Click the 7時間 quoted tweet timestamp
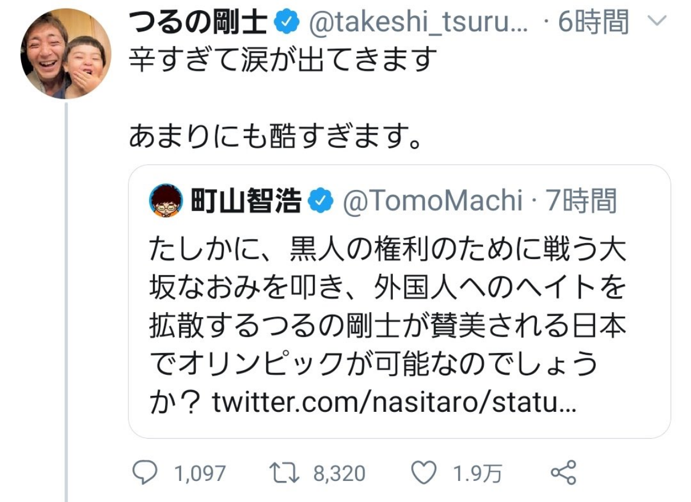 tap(582, 200)
